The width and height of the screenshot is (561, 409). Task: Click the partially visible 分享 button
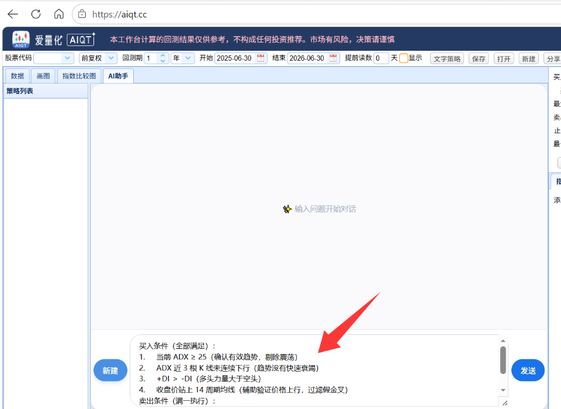point(552,58)
